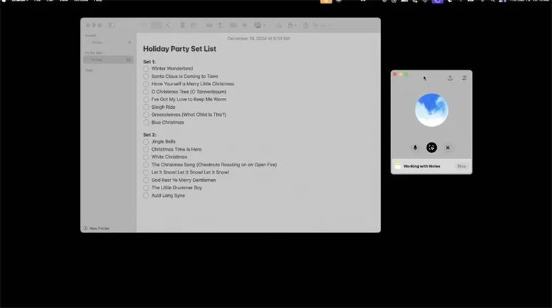552x308 pixels.
Task: Mark Jingle Bells as done
Action: point(146,142)
